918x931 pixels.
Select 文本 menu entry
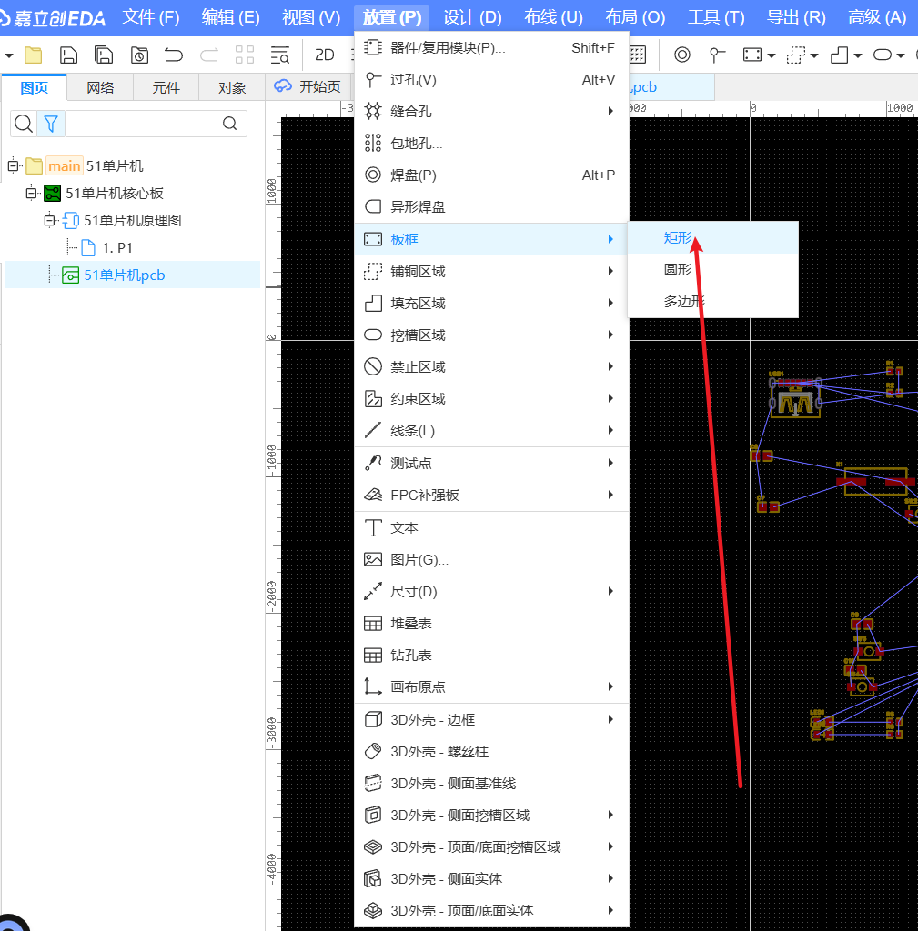(x=491, y=528)
